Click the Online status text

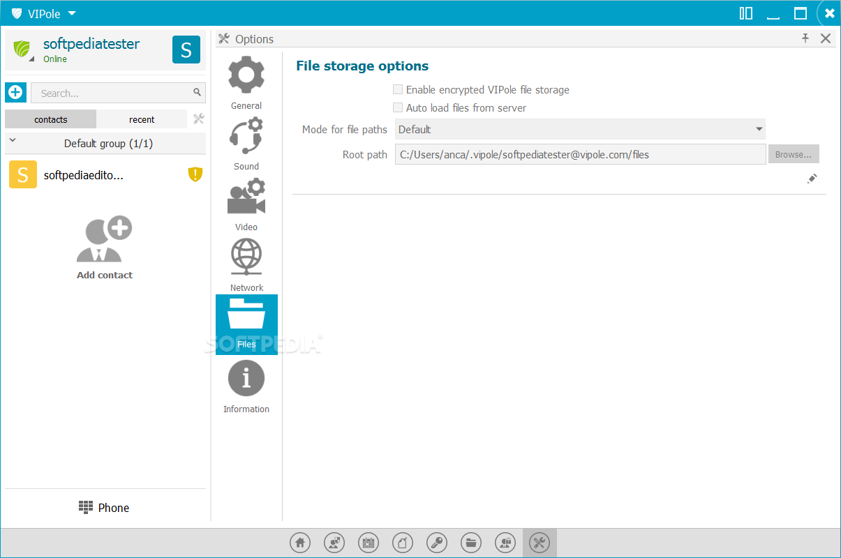[x=55, y=59]
